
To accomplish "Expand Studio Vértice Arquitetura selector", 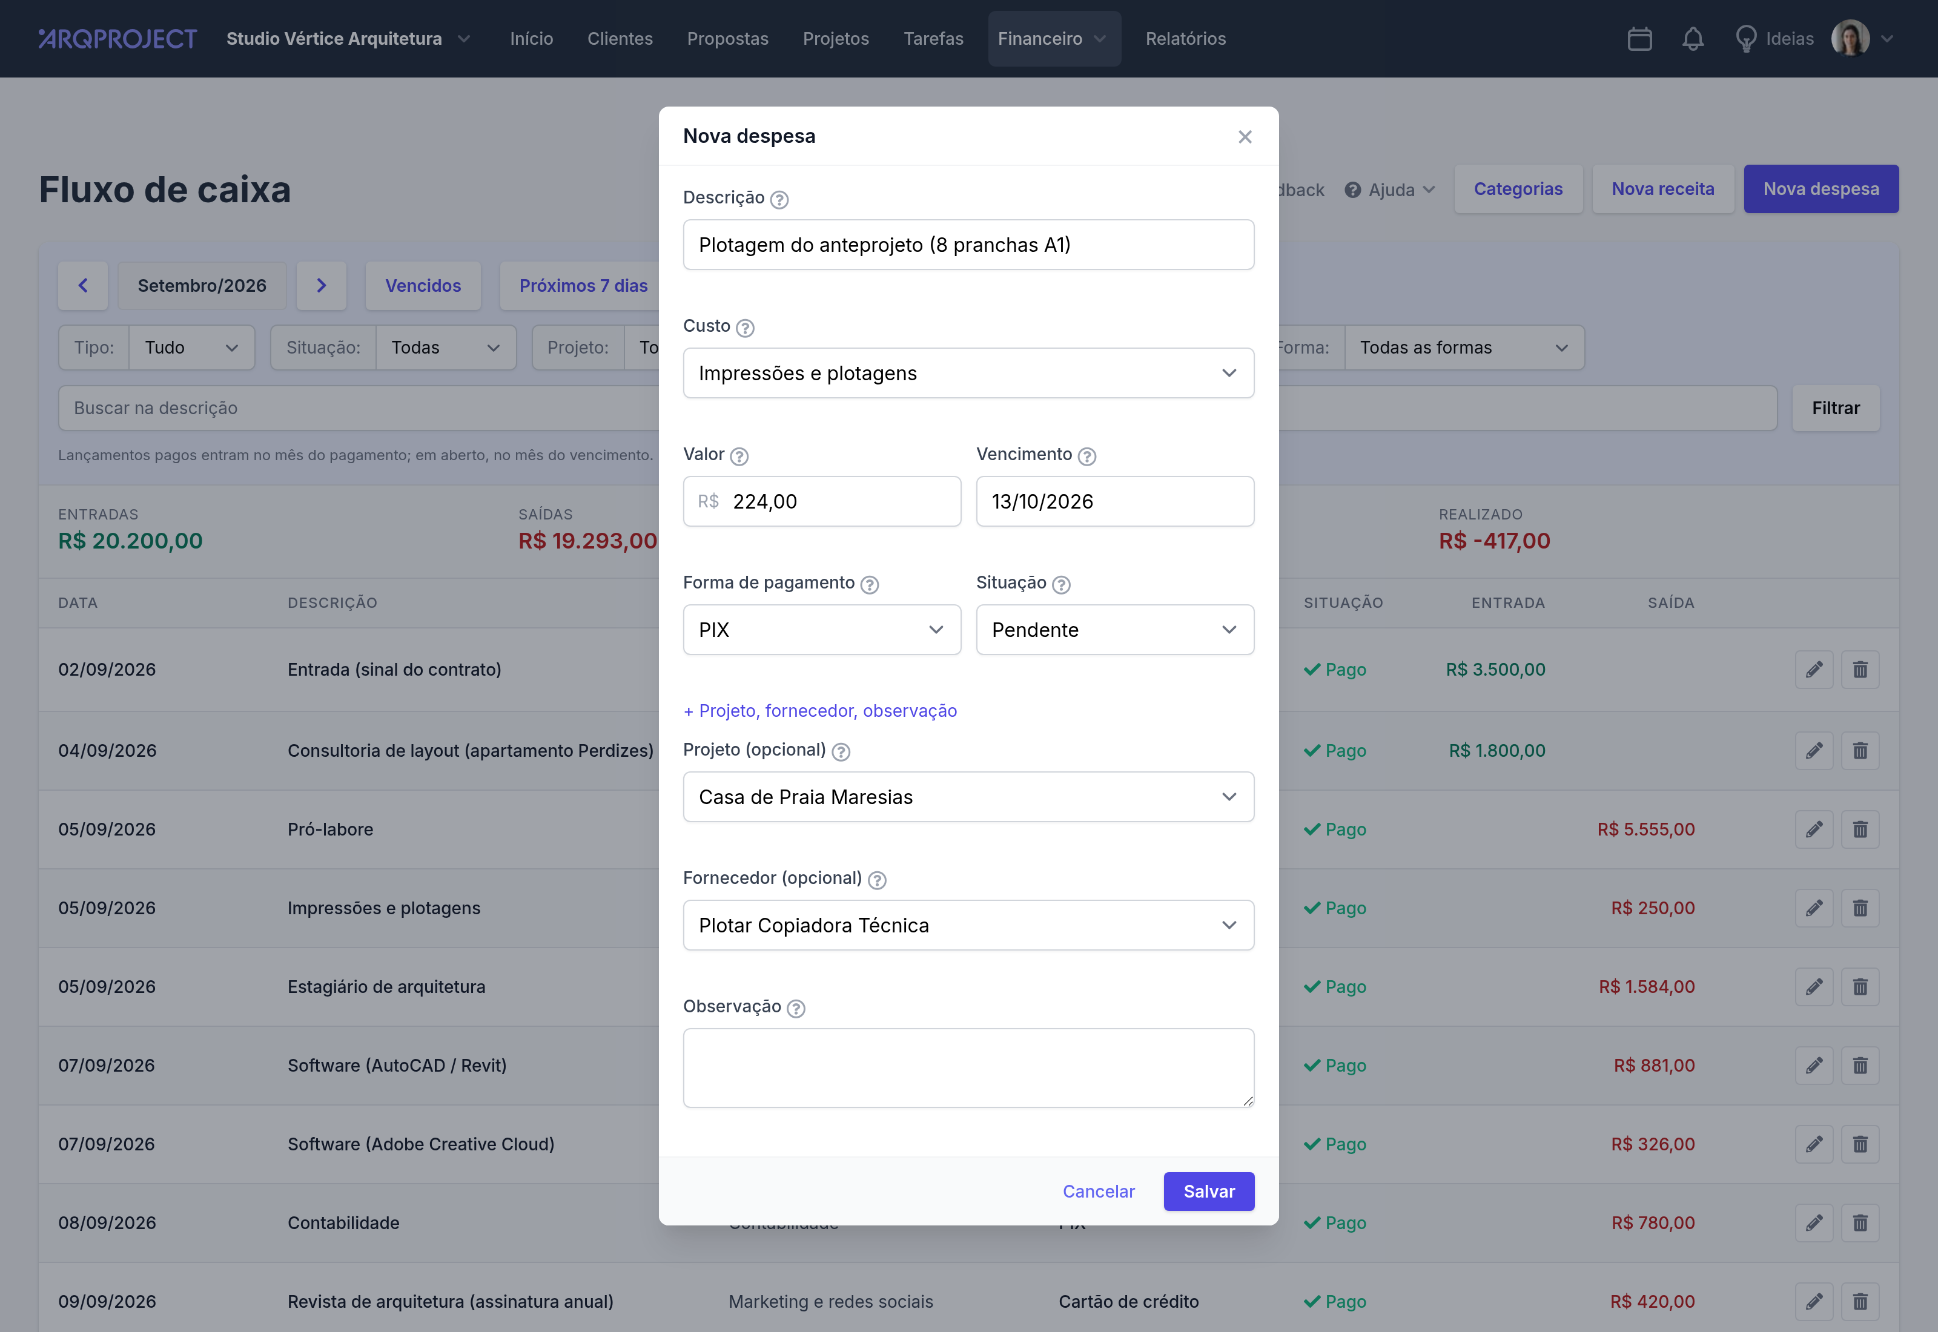I will tap(348, 39).
